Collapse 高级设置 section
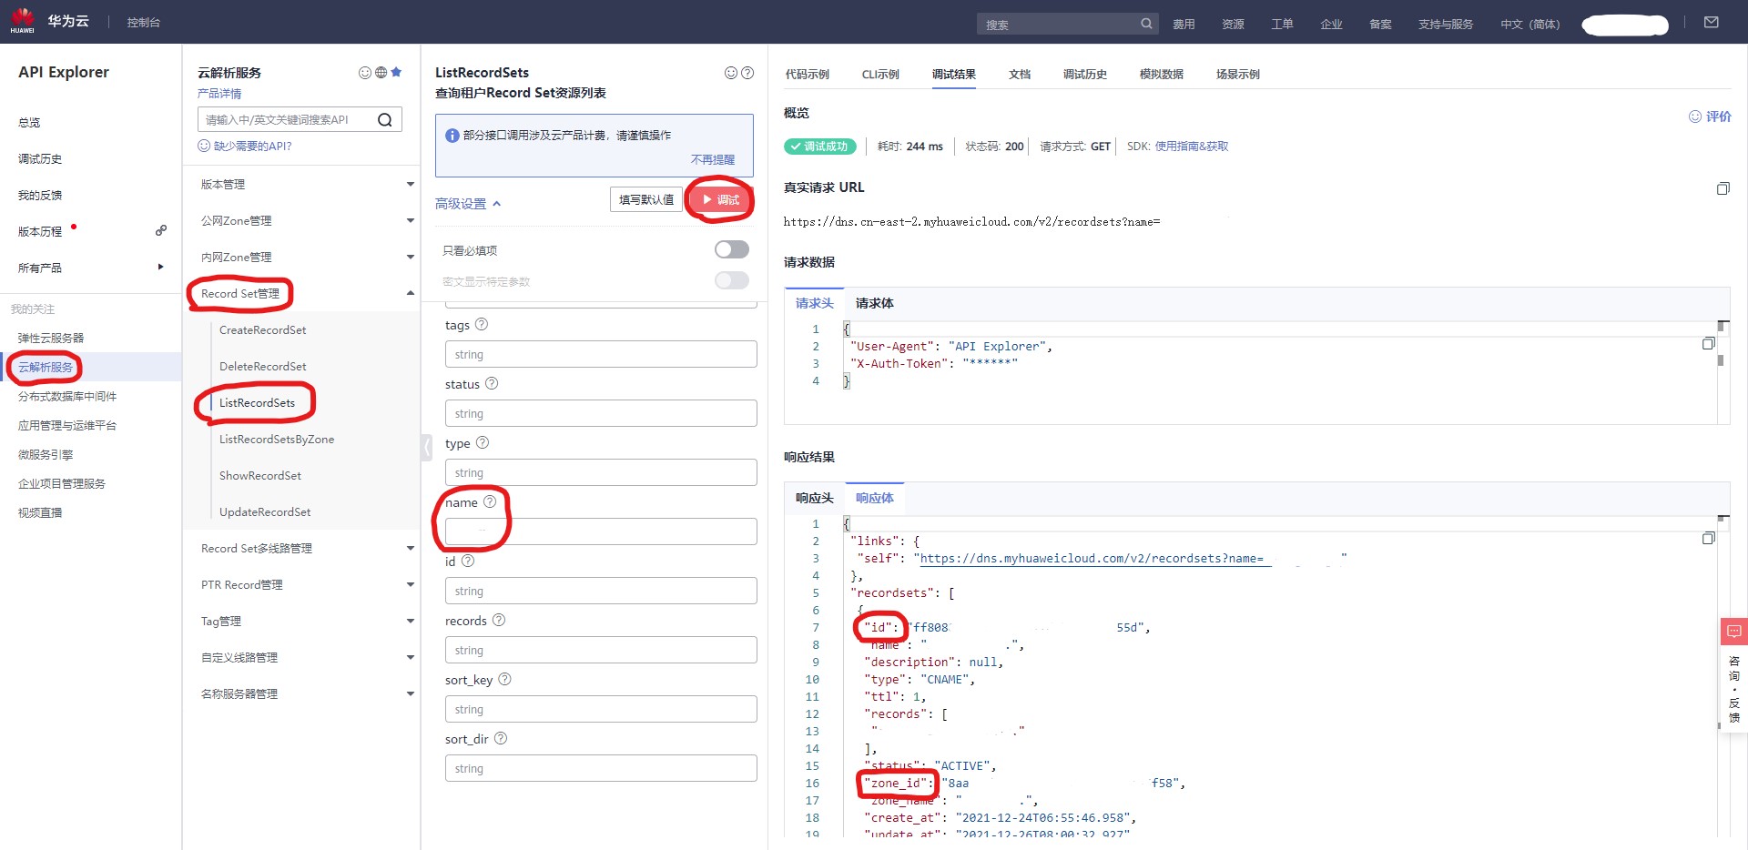 [468, 204]
